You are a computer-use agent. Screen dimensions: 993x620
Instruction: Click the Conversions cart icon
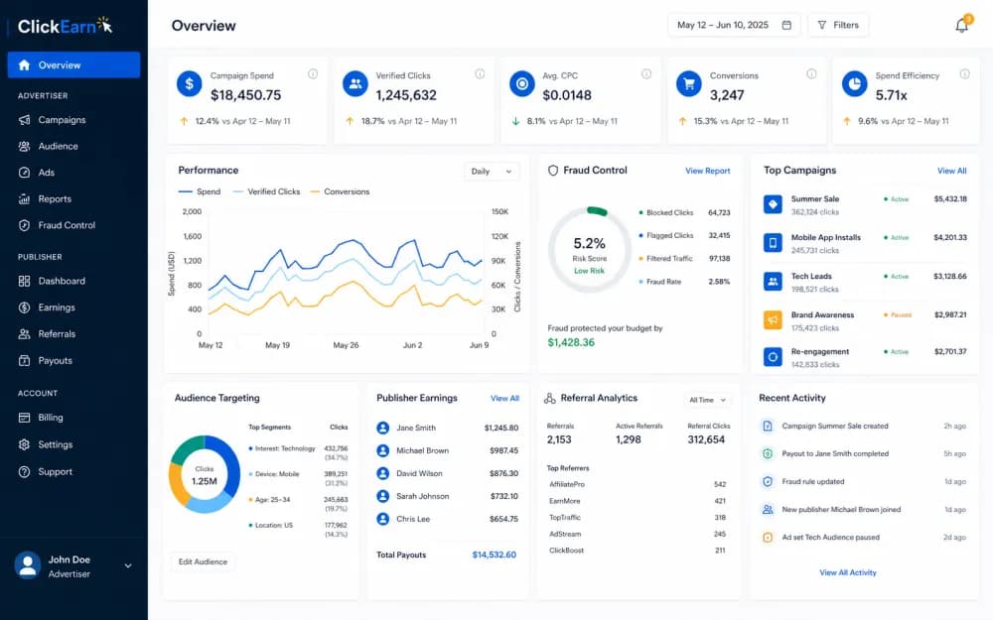pyautogui.click(x=689, y=83)
